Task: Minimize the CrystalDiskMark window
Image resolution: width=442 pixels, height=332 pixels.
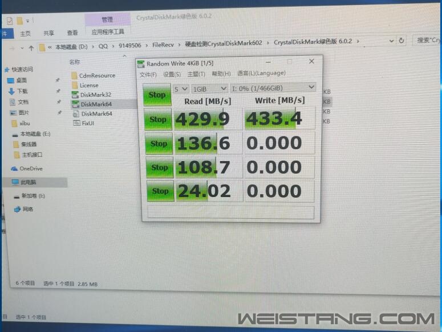Action: pyautogui.click(x=268, y=62)
